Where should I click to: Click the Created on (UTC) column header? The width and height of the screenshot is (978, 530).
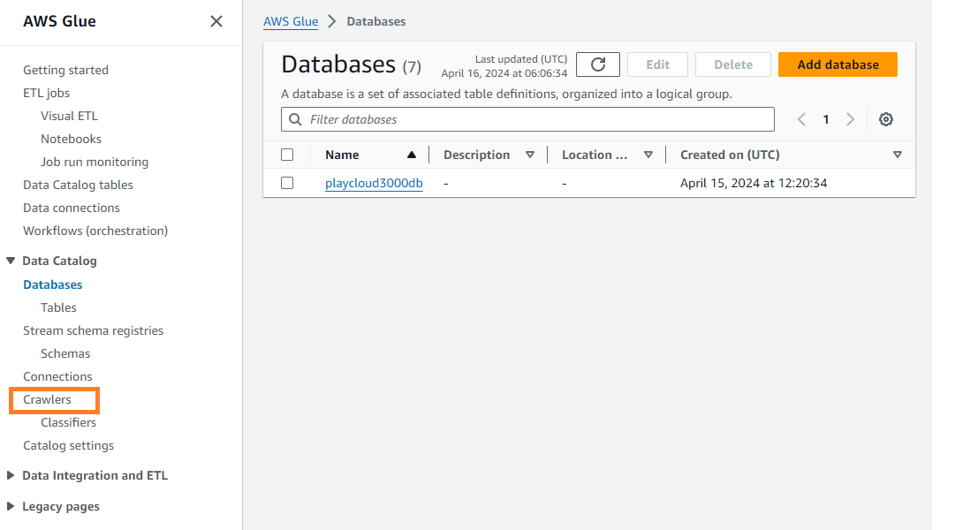point(730,155)
